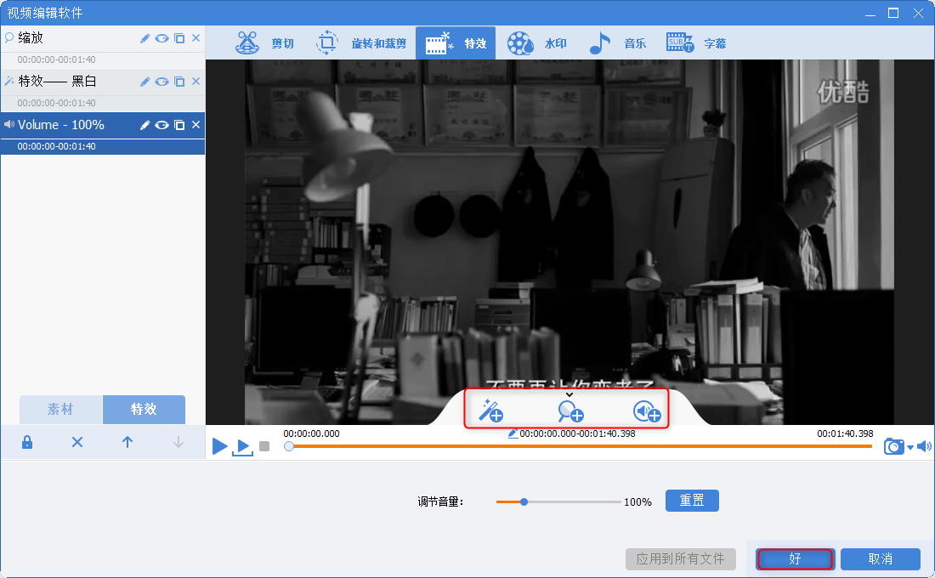The height and width of the screenshot is (578, 935).
Task: Lock the selected effect with the padlock icon
Action: (27, 442)
